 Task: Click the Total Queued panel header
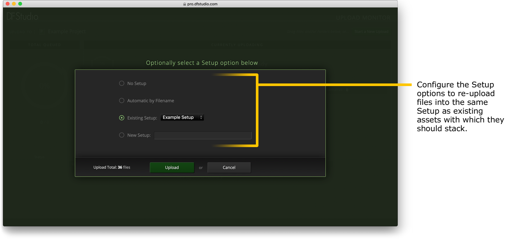(44, 45)
